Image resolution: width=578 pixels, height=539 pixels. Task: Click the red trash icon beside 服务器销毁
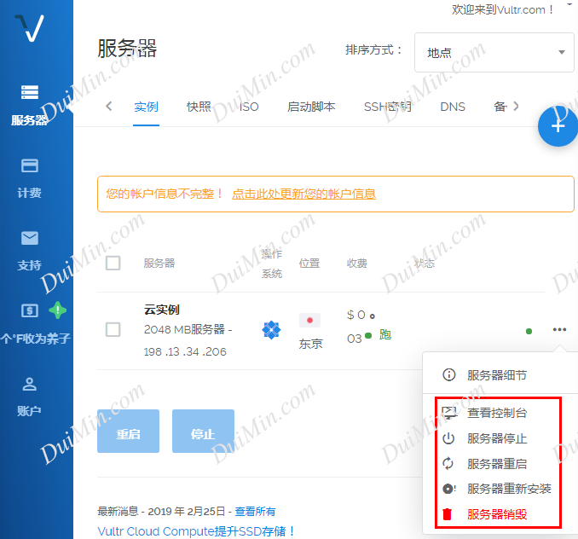click(447, 514)
